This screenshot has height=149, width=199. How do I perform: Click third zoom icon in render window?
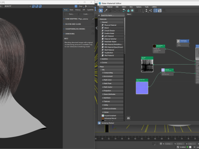tap(40, 6)
